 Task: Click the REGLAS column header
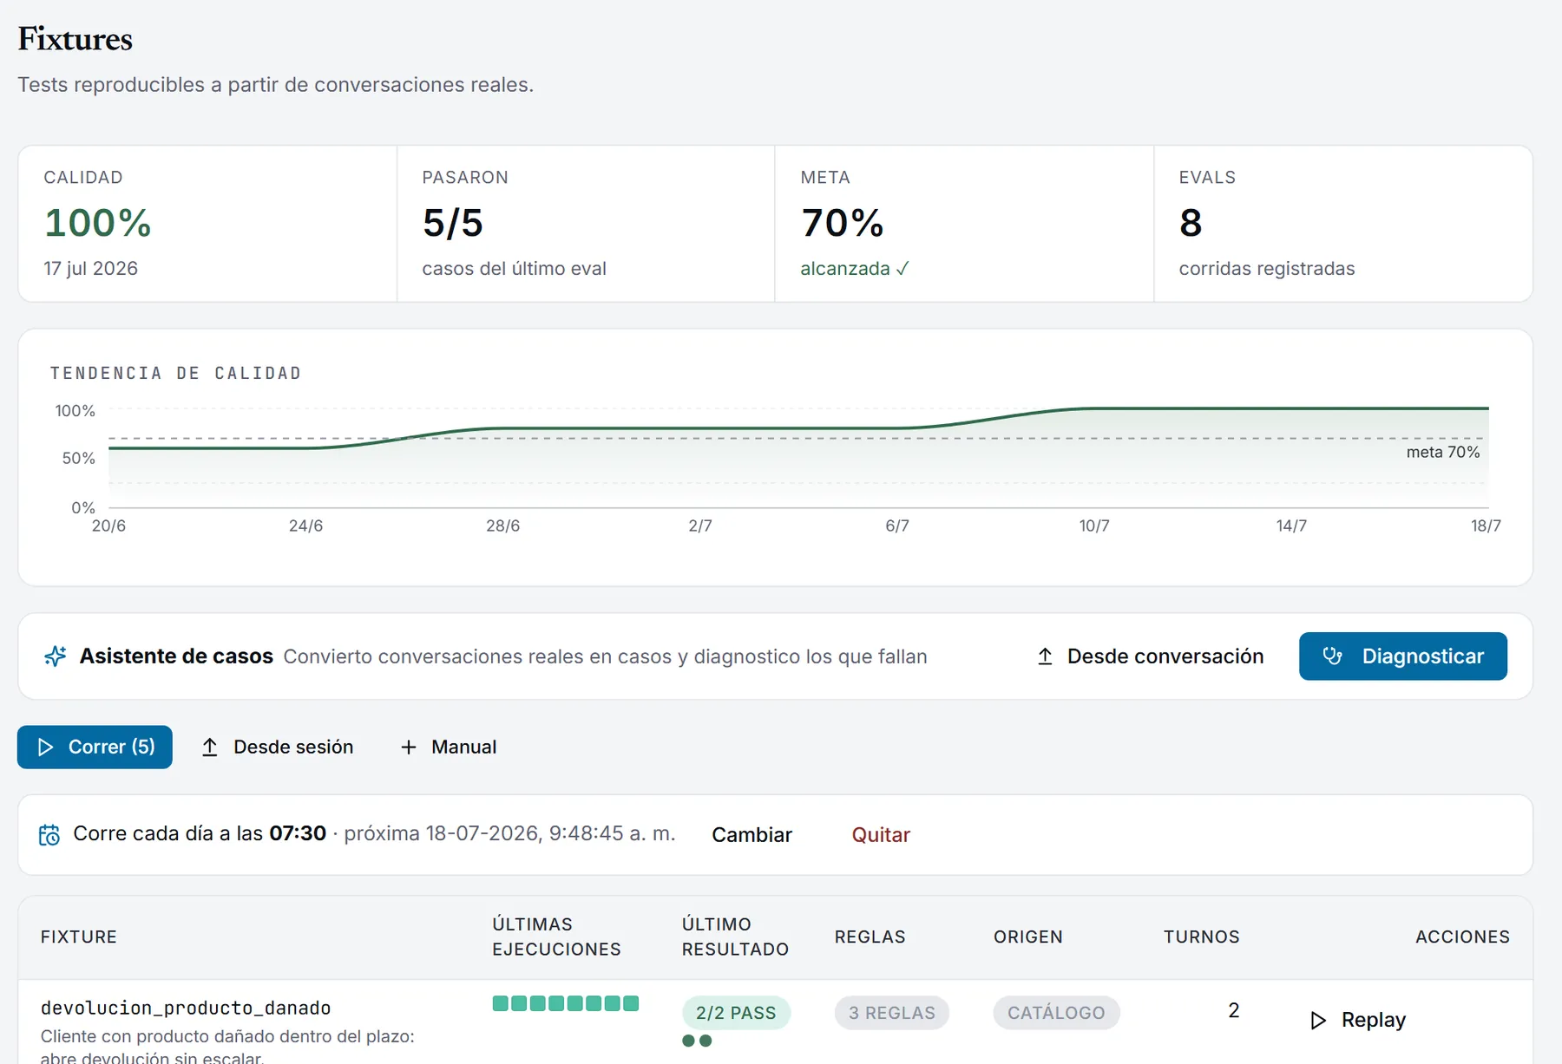(870, 937)
